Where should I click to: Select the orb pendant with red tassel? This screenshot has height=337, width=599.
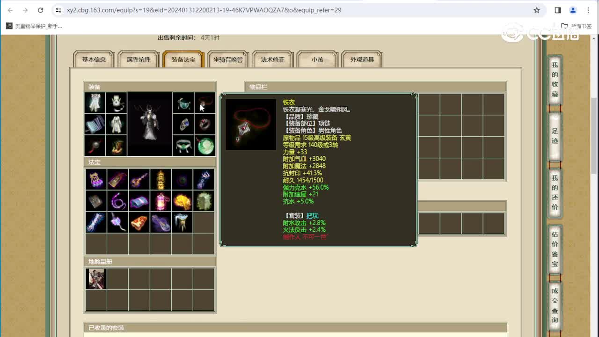[x=95, y=146]
